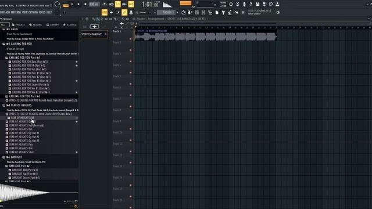Click the question mark help icon
Screen dimensions: 372x209
251,4
